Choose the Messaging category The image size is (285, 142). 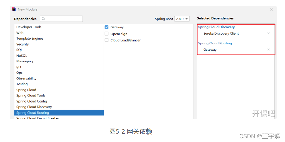(59, 61)
